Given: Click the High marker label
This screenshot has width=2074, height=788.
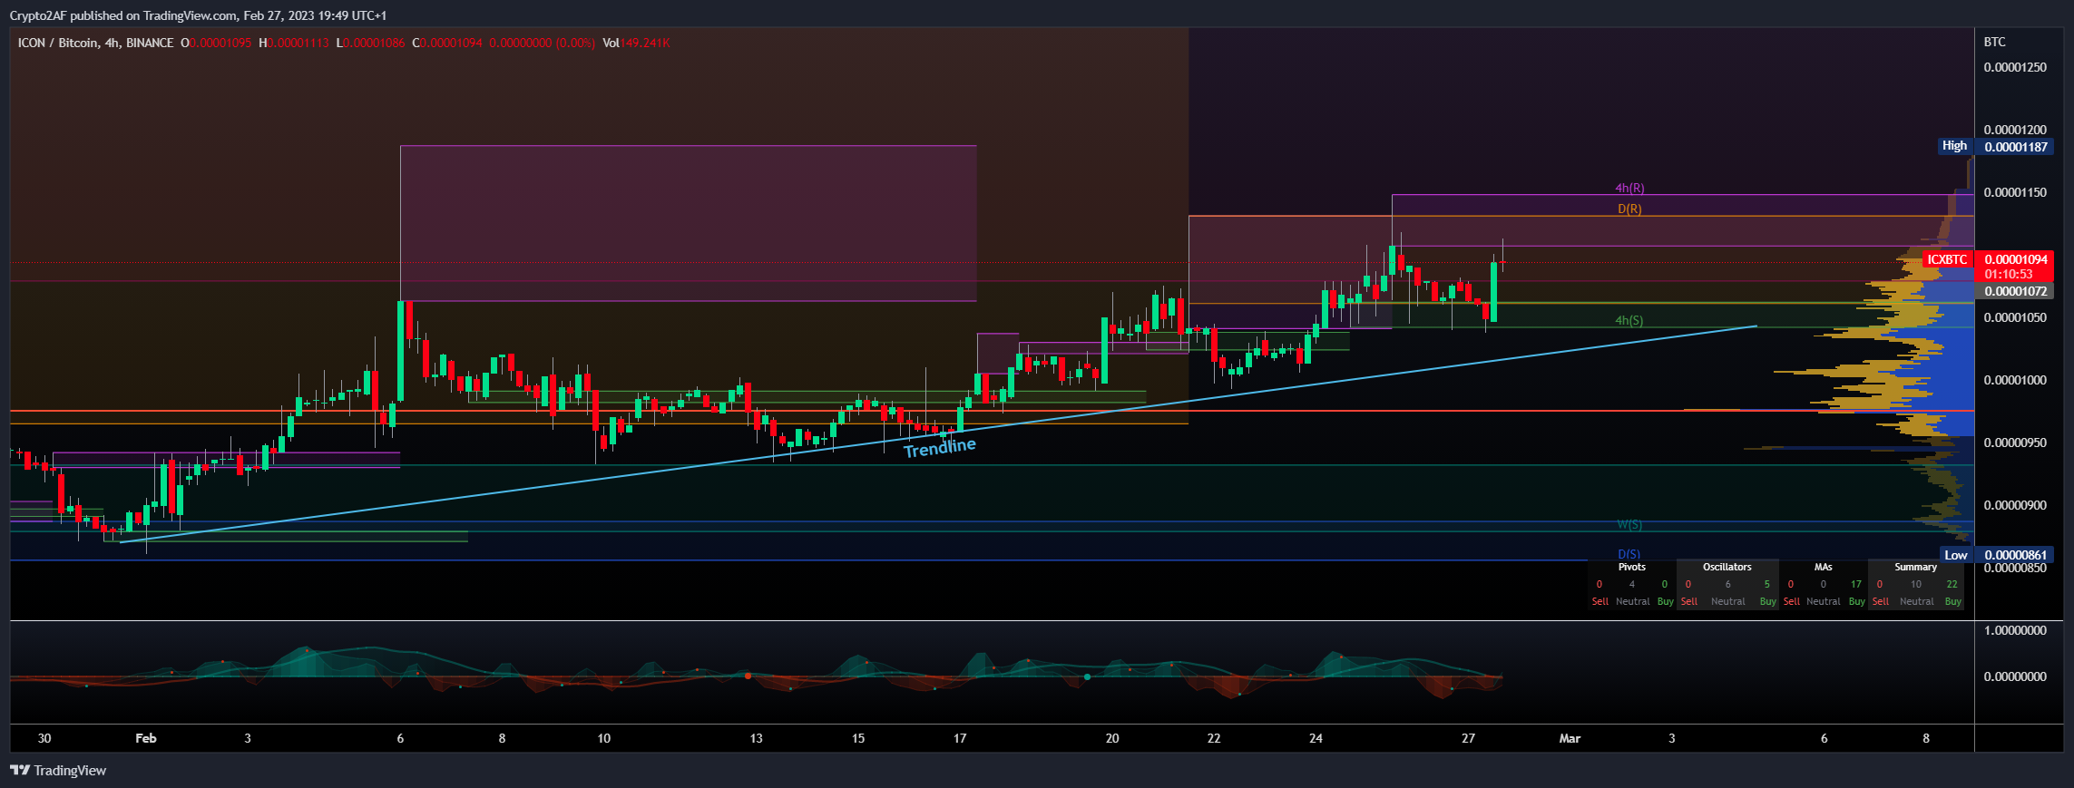Looking at the screenshot, I should [1954, 146].
